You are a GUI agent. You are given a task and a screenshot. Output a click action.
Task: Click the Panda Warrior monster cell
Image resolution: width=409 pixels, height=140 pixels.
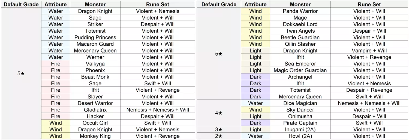(300, 11)
